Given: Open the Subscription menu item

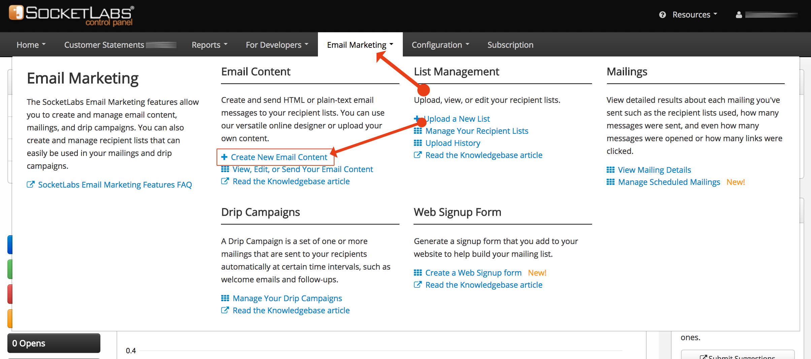Looking at the screenshot, I should (x=510, y=45).
